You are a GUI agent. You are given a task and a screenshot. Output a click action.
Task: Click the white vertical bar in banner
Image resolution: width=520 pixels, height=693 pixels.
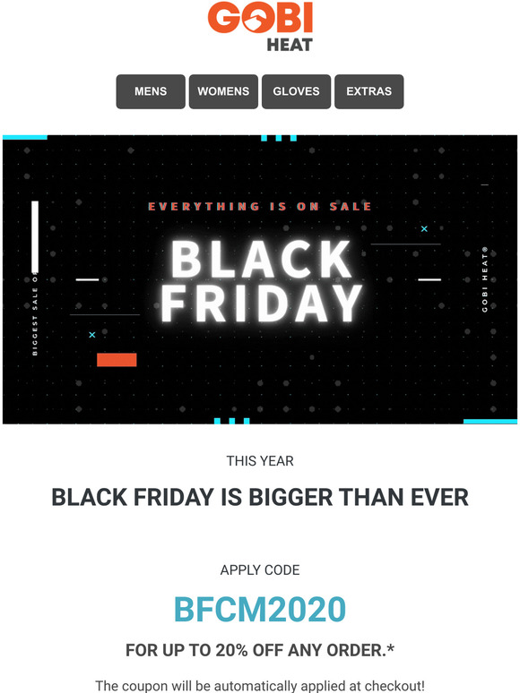(35, 236)
